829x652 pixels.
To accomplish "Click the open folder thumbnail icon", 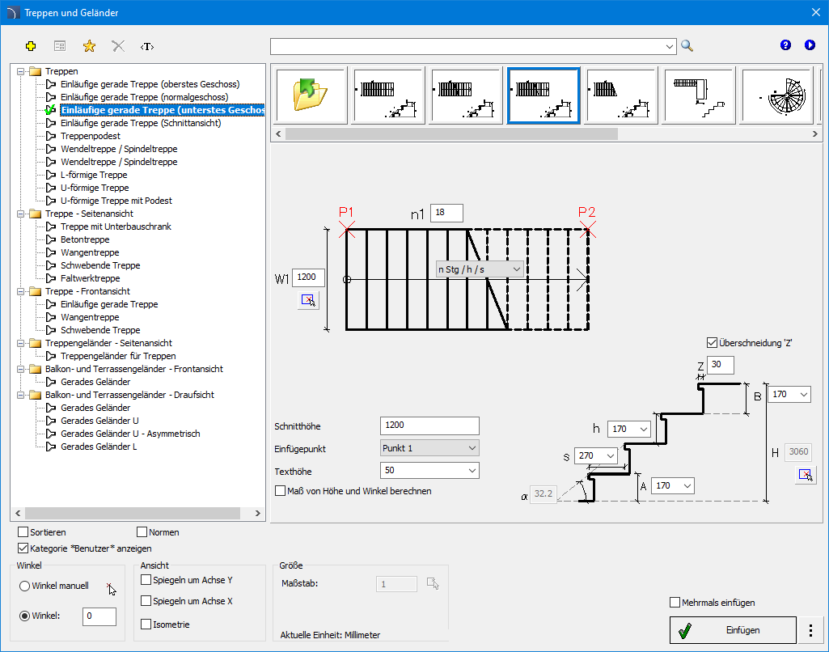I will click(x=311, y=95).
